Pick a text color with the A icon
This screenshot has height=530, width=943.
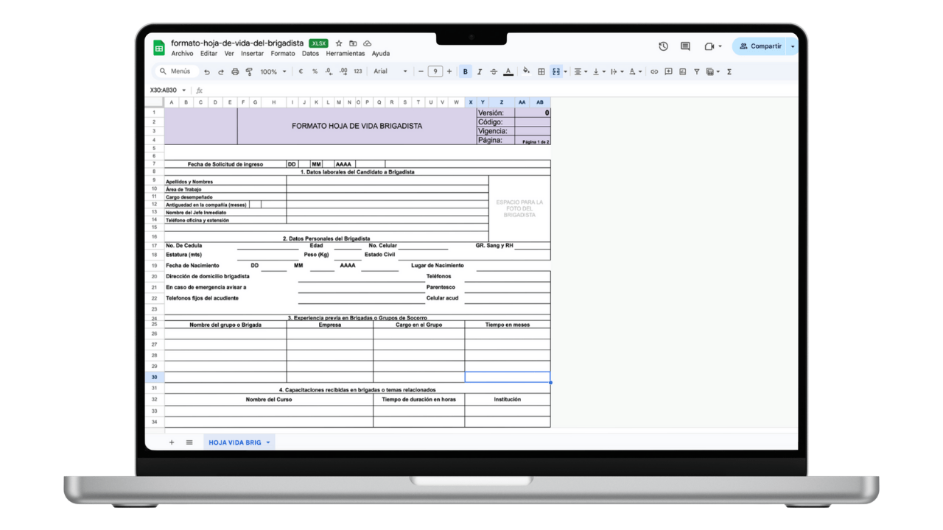pos(508,71)
